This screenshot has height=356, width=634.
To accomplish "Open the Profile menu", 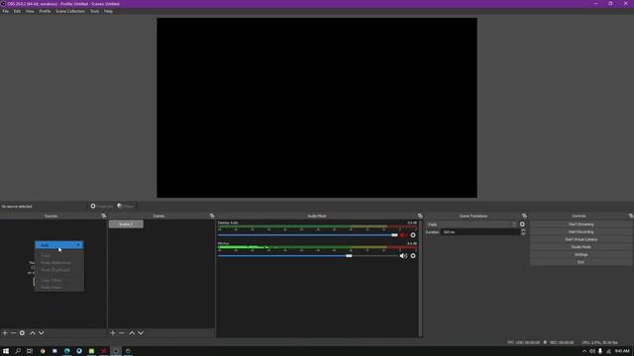I will tap(45, 11).
